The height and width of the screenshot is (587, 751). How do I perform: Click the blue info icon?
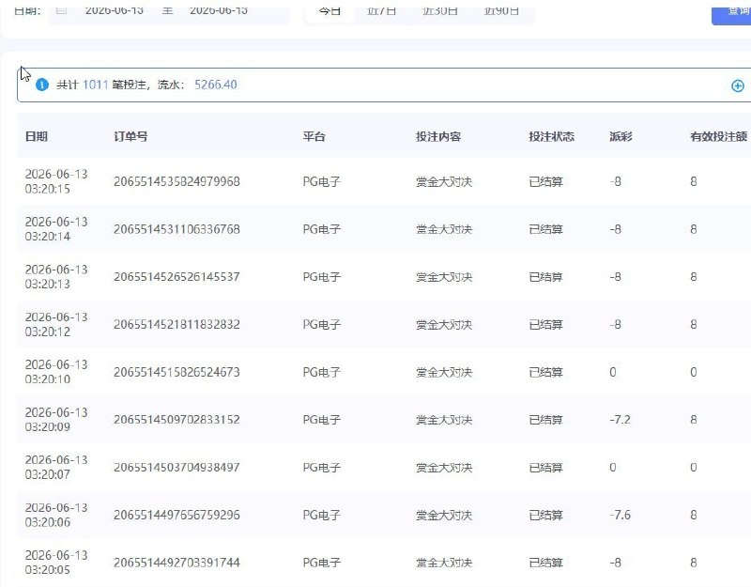[42, 85]
